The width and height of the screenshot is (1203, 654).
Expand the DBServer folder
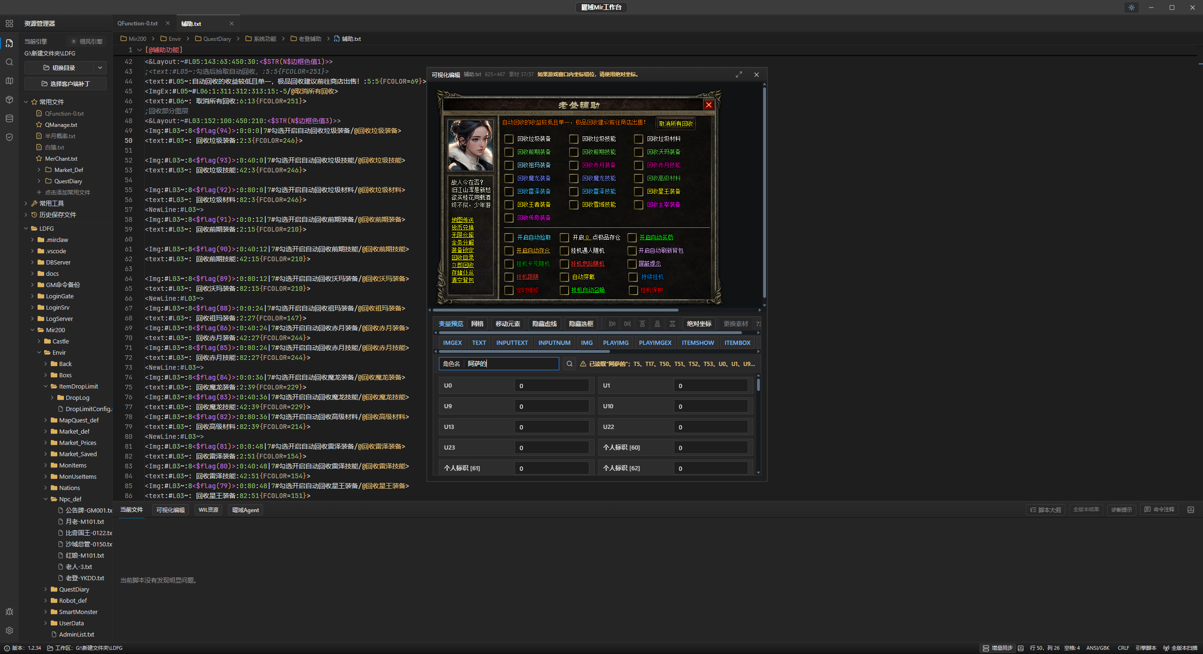[32, 262]
